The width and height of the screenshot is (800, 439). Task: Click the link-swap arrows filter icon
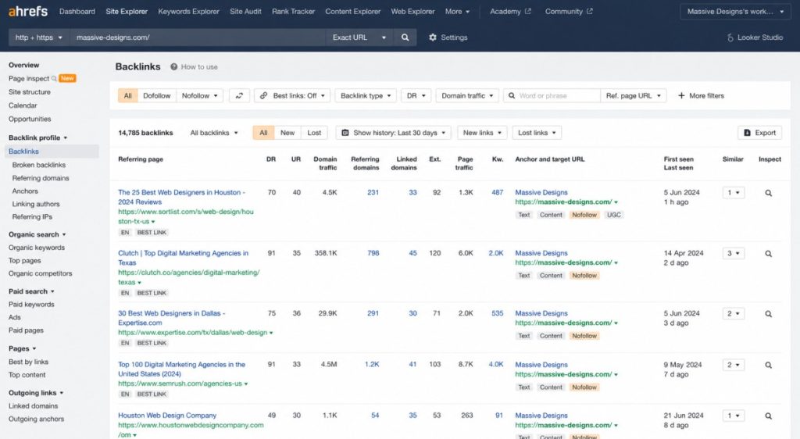pyautogui.click(x=239, y=96)
